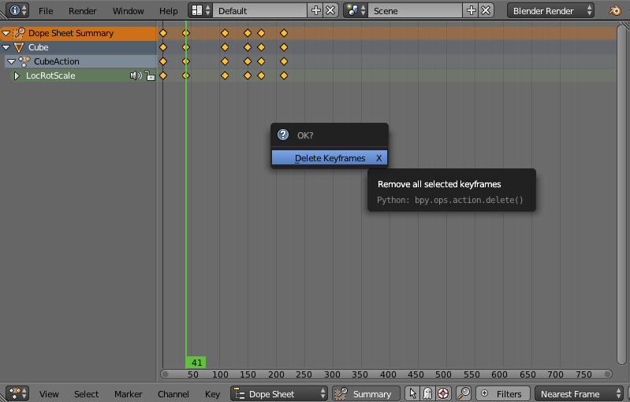
Task: Expand the LocRotScale group
Action: tap(17, 76)
